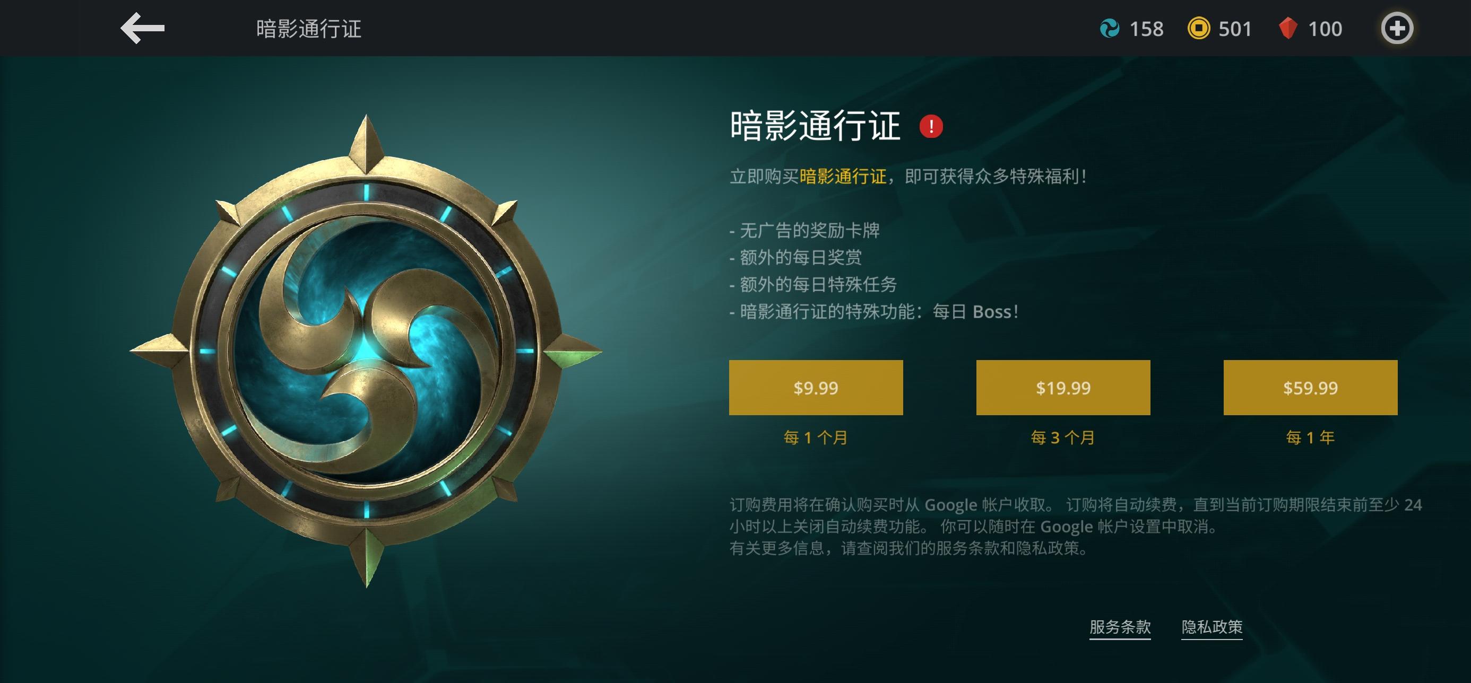The width and height of the screenshot is (1471, 683).
Task: Tap the 158 swirl currency balance
Action: point(1146,29)
